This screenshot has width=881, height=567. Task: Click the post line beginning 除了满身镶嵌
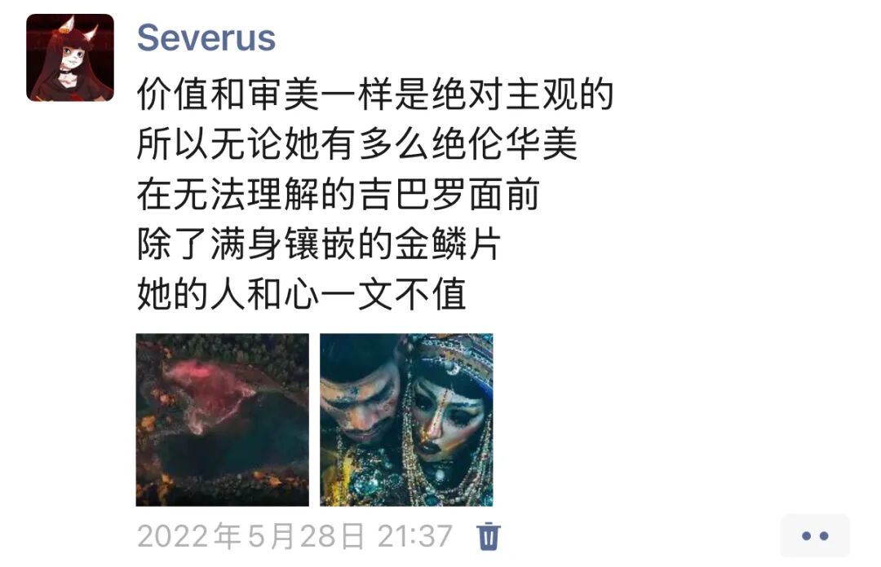click(319, 244)
